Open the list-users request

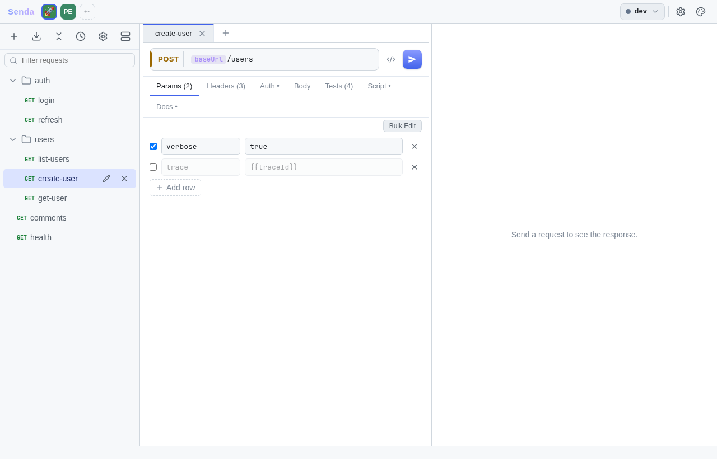tap(69, 159)
